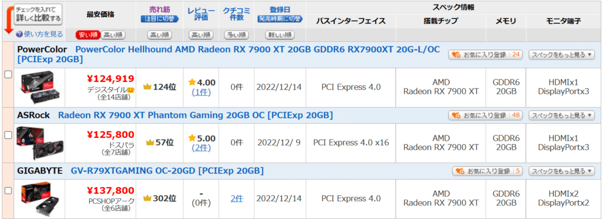Check the ASRock Phantom Gaming comparison checkbox
The width and height of the screenshot is (604, 219).
pos(8,135)
